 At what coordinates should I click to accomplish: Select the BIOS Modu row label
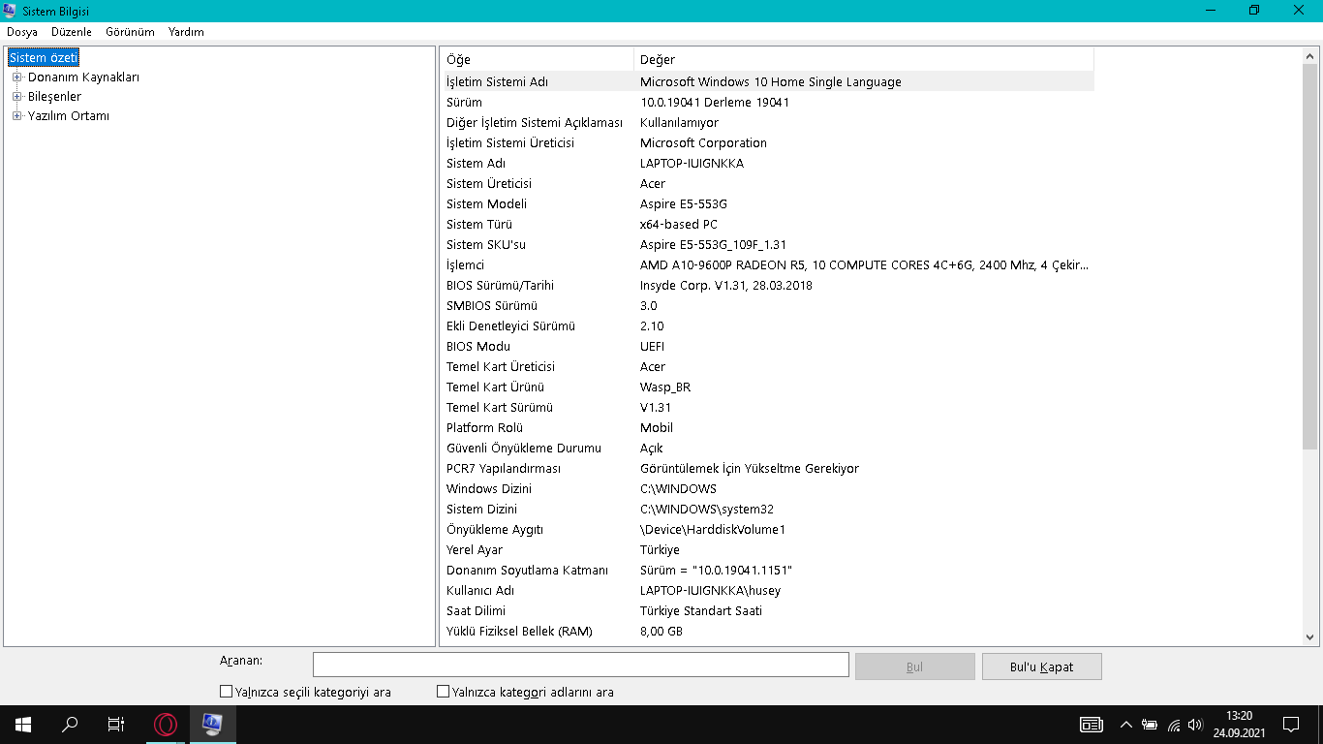pyautogui.click(x=478, y=347)
